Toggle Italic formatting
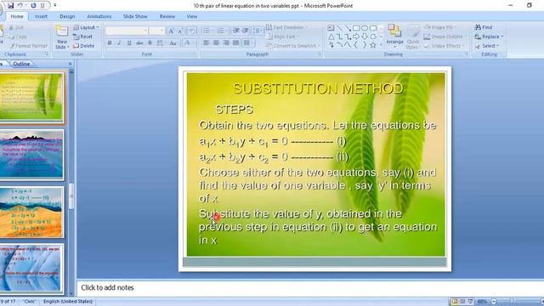 click(x=119, y=43)
